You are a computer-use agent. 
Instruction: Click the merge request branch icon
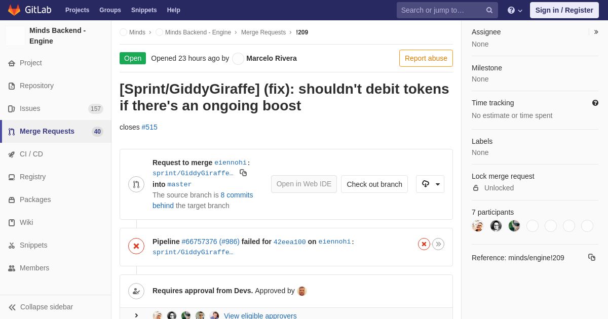coord(136,184)
